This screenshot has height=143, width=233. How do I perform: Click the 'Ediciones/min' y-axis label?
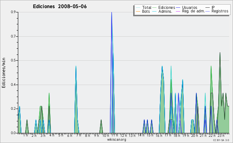pyautogui.click(x=3, y=73)
